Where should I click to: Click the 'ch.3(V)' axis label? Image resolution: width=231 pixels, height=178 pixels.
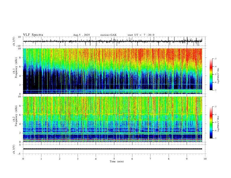point(14,149)
